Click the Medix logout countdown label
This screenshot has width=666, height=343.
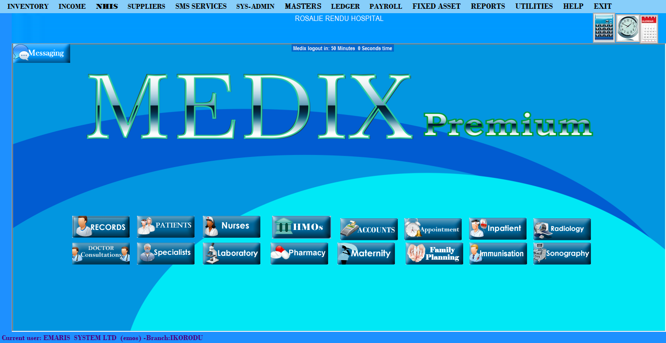pos(342,48)
